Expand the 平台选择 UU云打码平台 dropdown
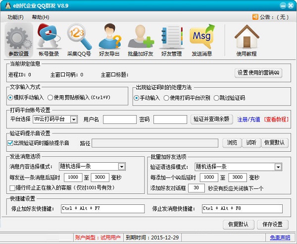This screenshot has height=244, width=297. click(x=73, y=120)
